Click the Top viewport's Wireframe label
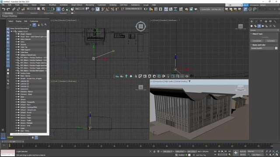Viewport: 280px width, 157px height. [72, 20]
